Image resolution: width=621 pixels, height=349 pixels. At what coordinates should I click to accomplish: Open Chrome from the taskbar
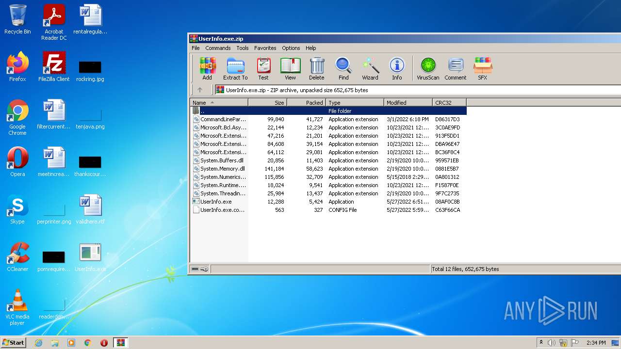(88, 343)
